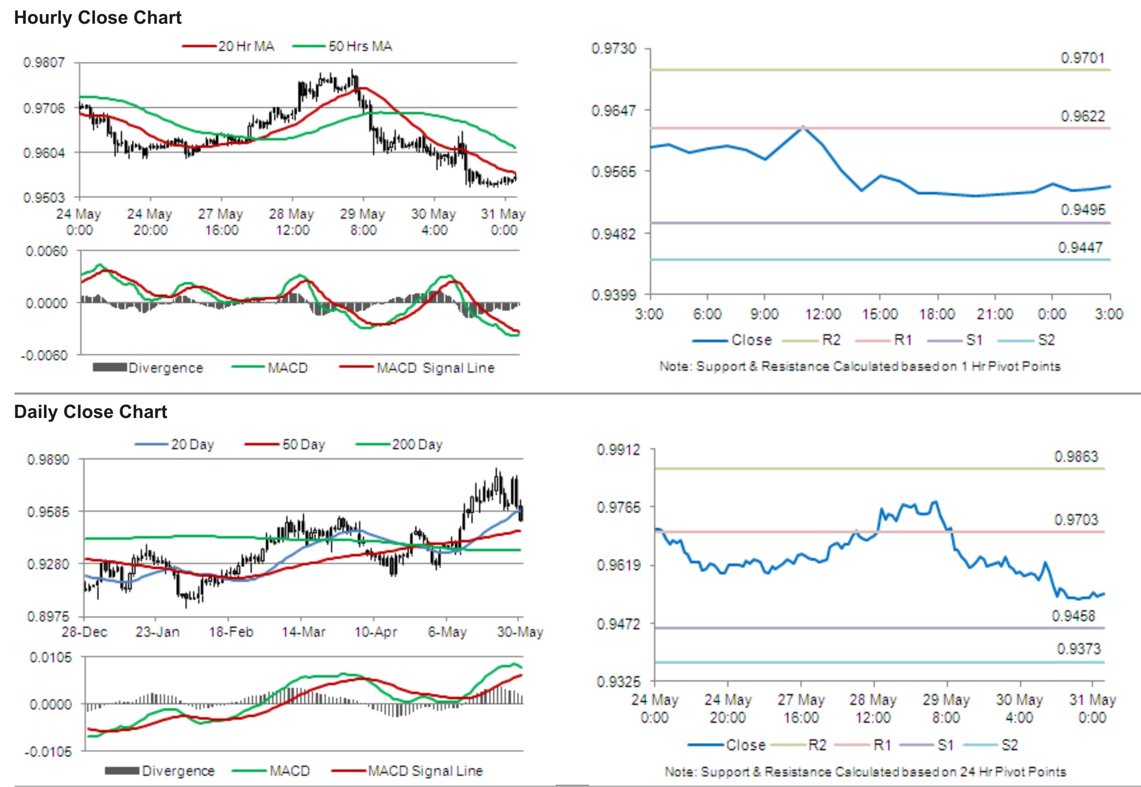Click the 0.9706 y-axis label
The image size is (1141, 787).
pos(44,108)
